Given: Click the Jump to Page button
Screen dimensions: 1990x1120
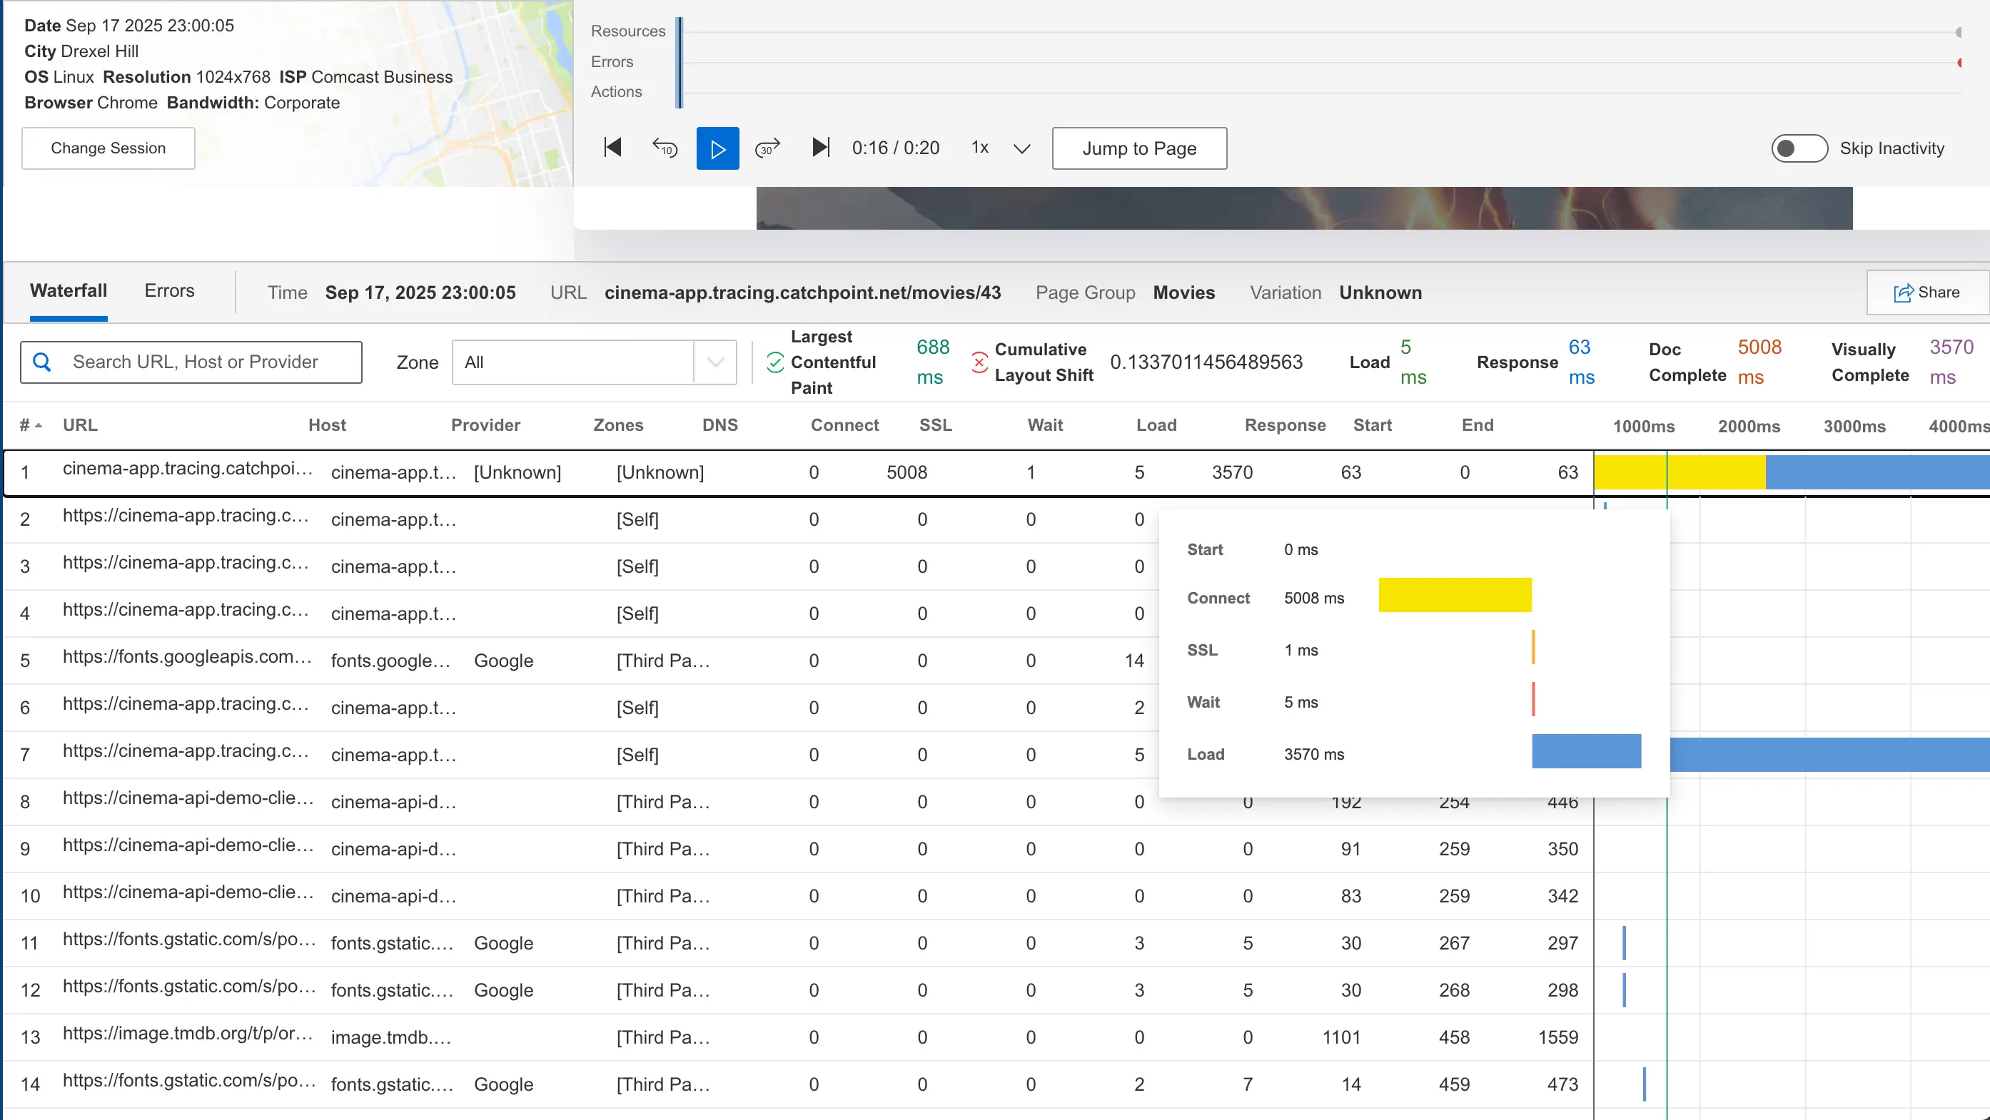Looking at the screenshot, I should (1138, 148).
